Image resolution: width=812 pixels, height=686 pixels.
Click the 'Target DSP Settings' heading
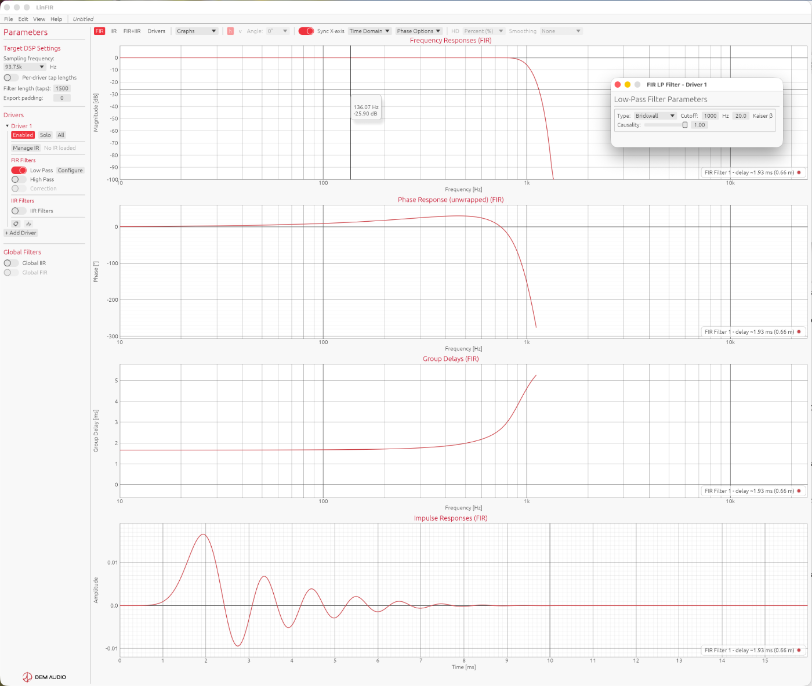32,48
